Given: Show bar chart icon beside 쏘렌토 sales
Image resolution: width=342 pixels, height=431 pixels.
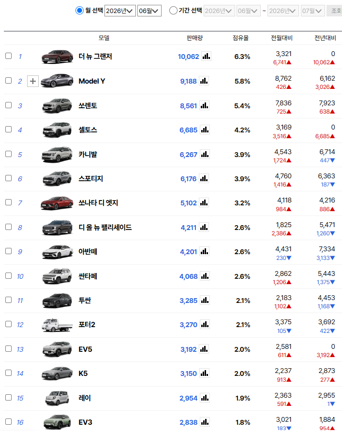Looking at the screenshot, I should [x=204, y=105].
